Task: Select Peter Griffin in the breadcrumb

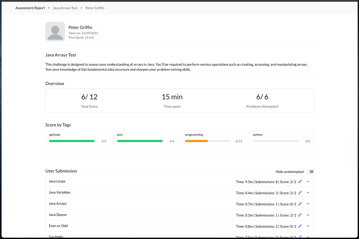Action: pos(95,8)
